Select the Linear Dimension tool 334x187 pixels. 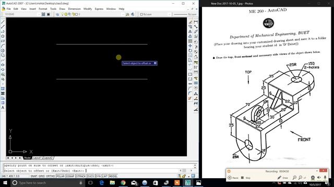pyautogui.click(x=196, y=22)
